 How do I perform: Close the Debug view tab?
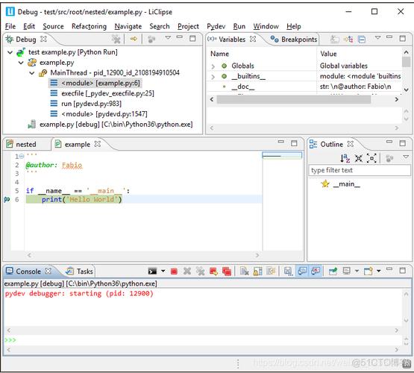[x=43, y=39]
